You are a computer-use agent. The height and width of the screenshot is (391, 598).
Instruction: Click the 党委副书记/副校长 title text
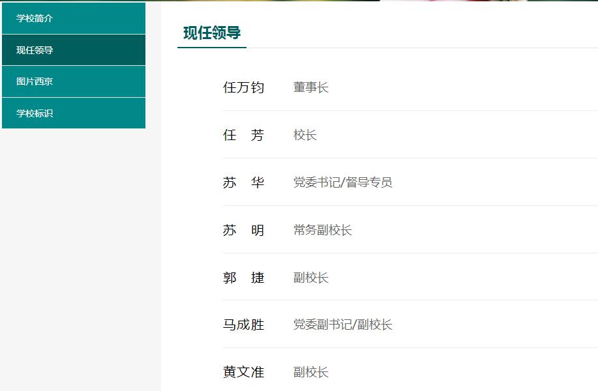coord(342,325)
